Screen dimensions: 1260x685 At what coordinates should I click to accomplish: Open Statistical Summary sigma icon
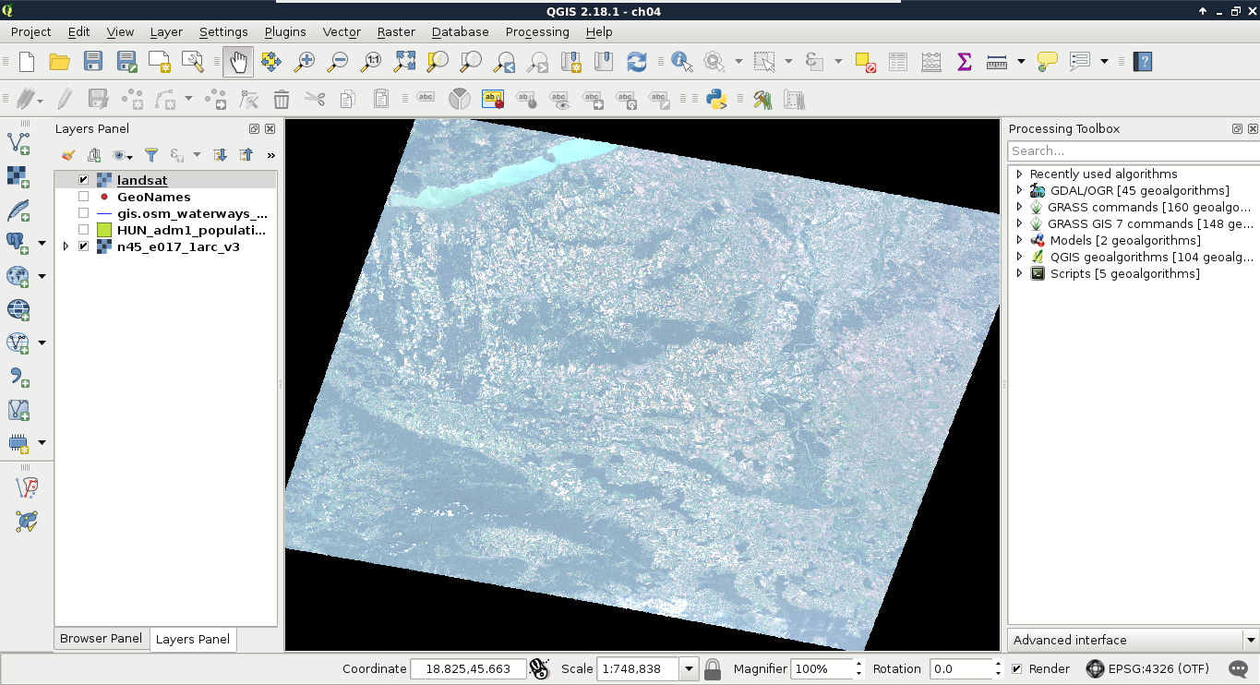(x=965, y=62)
